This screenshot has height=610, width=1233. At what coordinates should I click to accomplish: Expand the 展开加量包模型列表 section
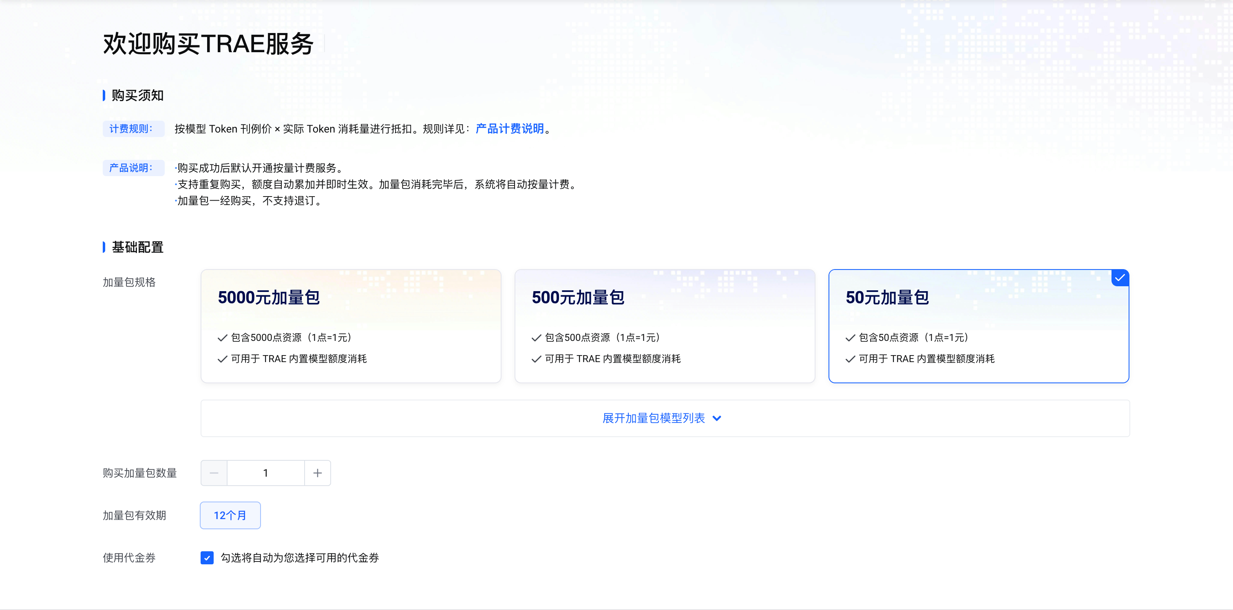click(665, 418)
